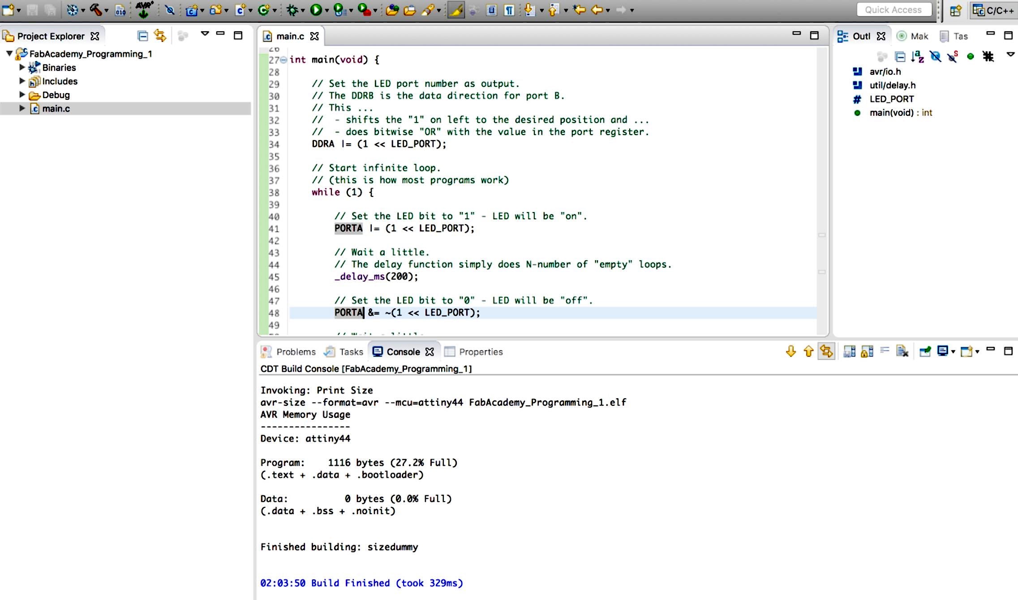The width and height of the screenshot is (1018, 600).
Task: Open the Run button dropdown arrow
Action: click(327, 11)
